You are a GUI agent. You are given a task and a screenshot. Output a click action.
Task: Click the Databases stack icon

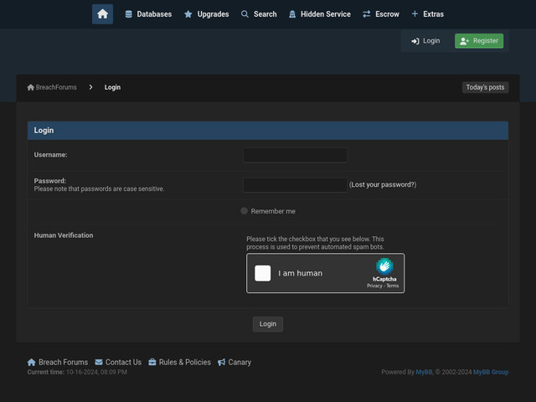[128, 14]
